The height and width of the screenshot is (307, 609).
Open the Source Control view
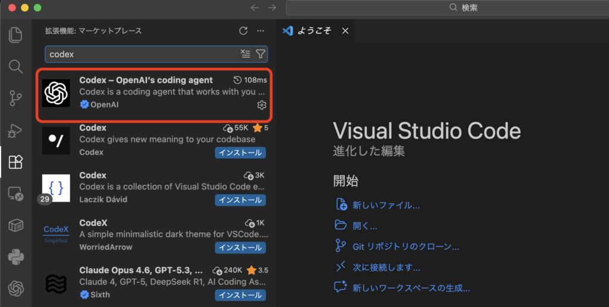(x=15, y=98)
